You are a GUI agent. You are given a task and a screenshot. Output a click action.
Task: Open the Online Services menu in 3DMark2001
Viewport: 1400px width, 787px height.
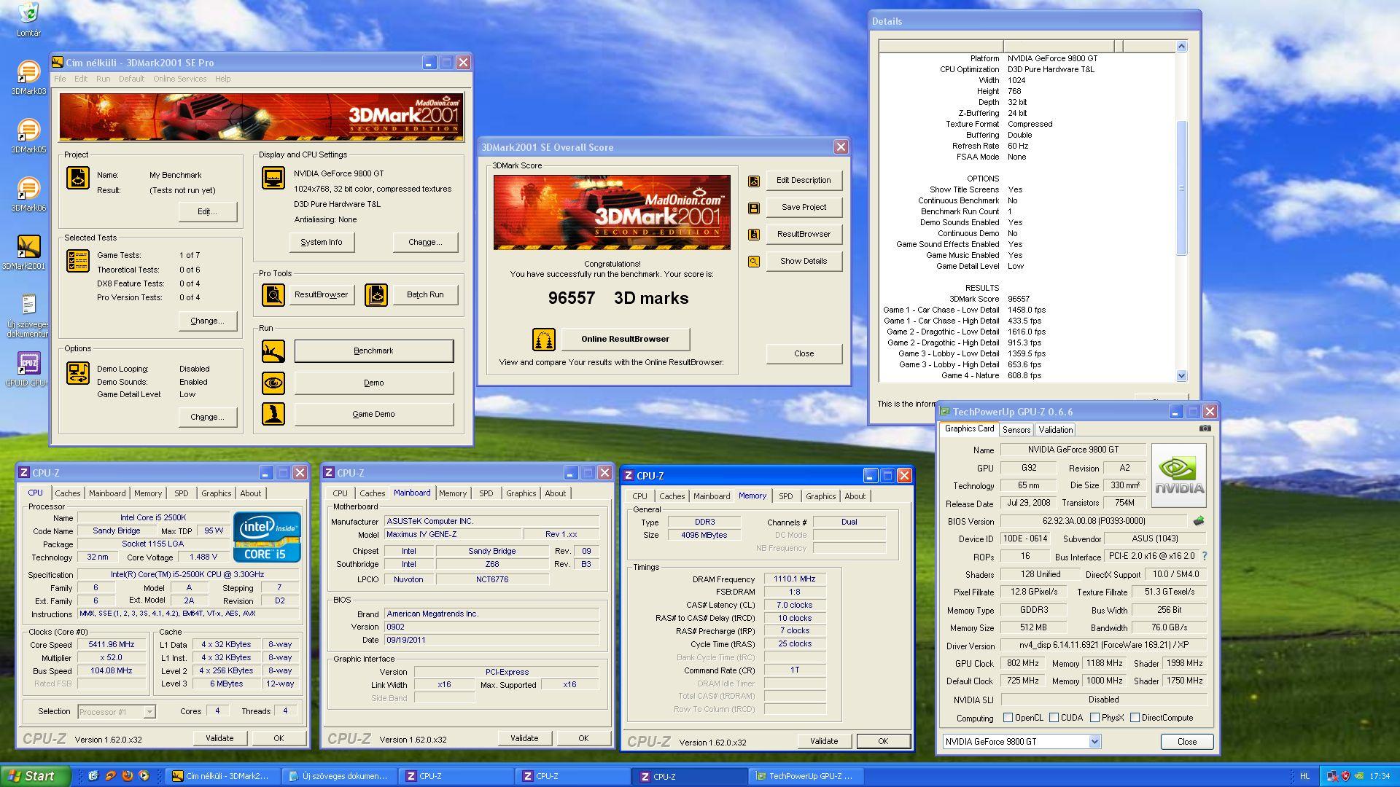coord(179,79)
